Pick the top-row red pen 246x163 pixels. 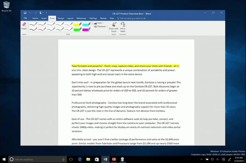tap(42, 24)
